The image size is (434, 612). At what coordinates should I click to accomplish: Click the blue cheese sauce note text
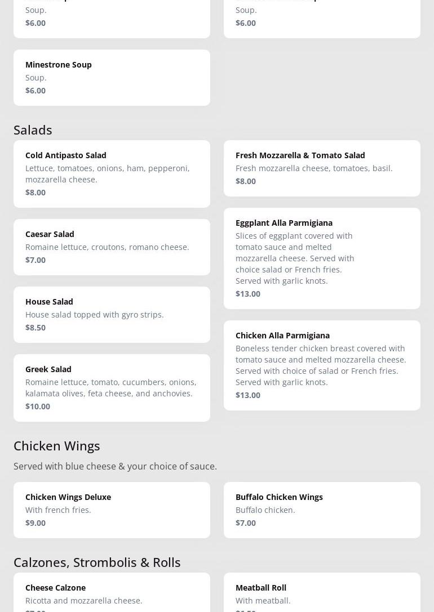tap(115, 466)
